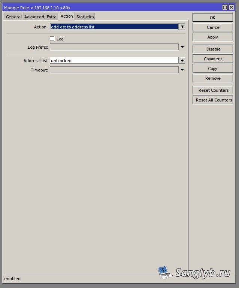Open the Address List dropdown arrow
The height and width of the screenshot is (288, 239).
(182, 60)
